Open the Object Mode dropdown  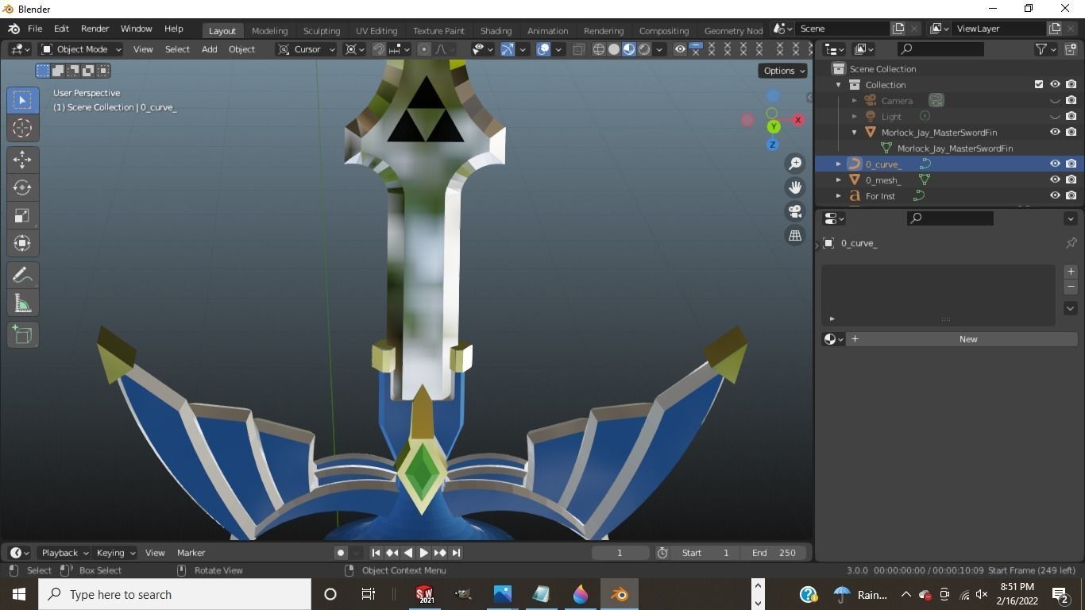point(81,49)
